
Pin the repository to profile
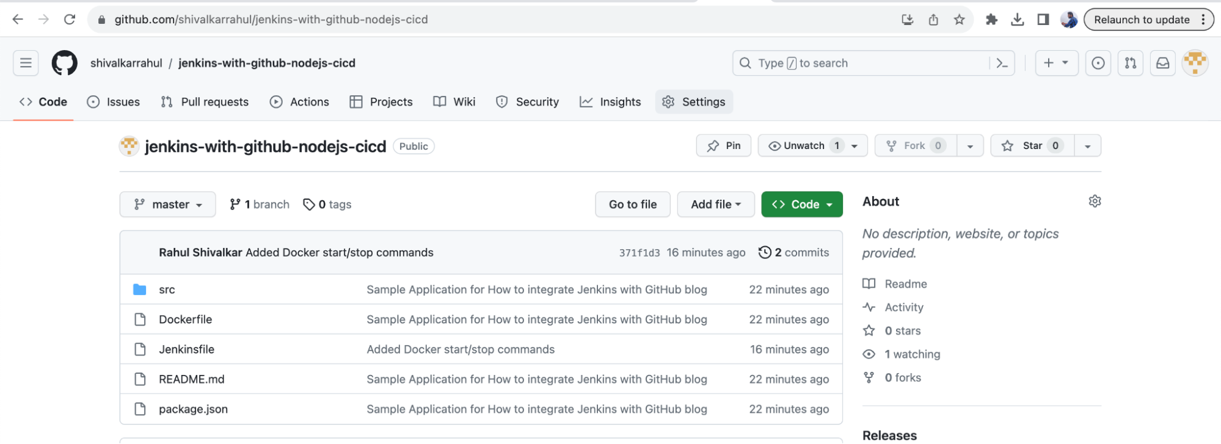[724, 145]
